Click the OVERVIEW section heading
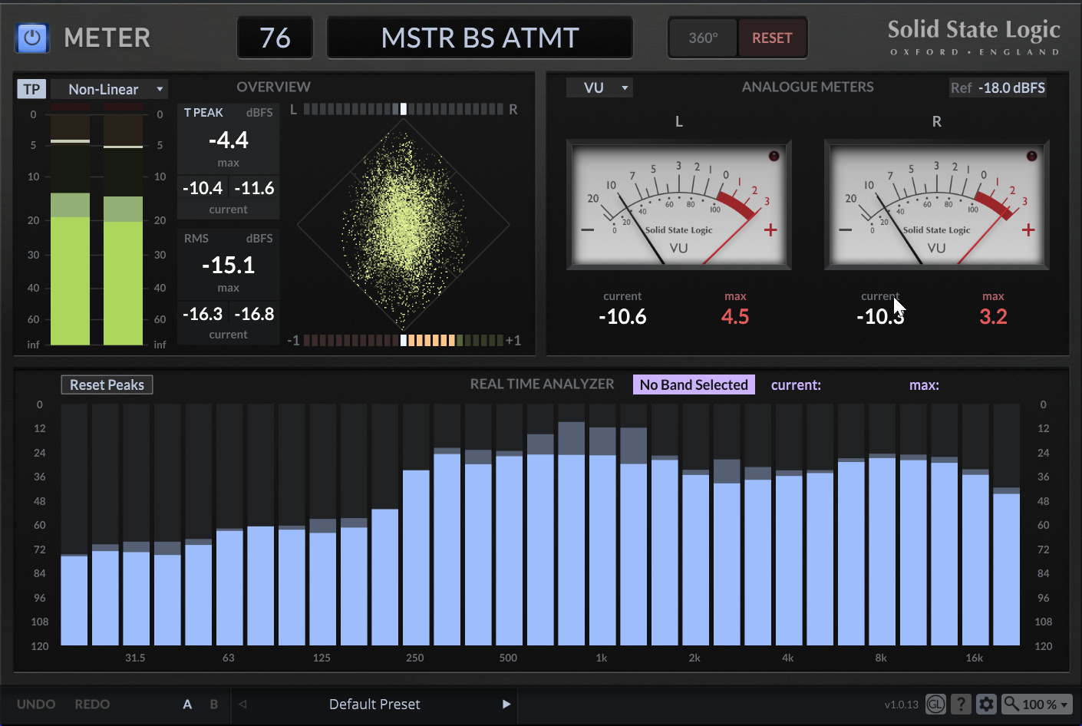The image size is (1082, 726). click(x=274, y=87)
